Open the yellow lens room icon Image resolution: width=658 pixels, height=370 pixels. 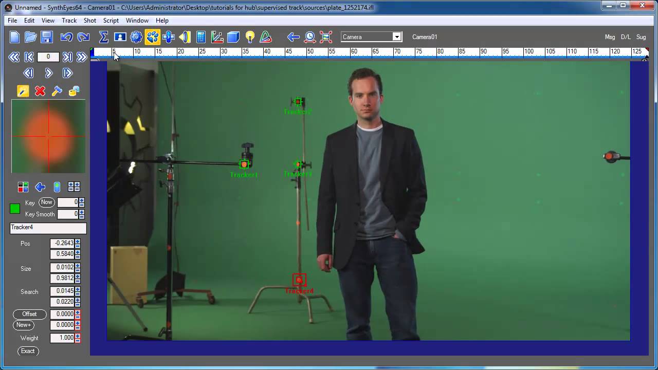[x=185, y=37]
